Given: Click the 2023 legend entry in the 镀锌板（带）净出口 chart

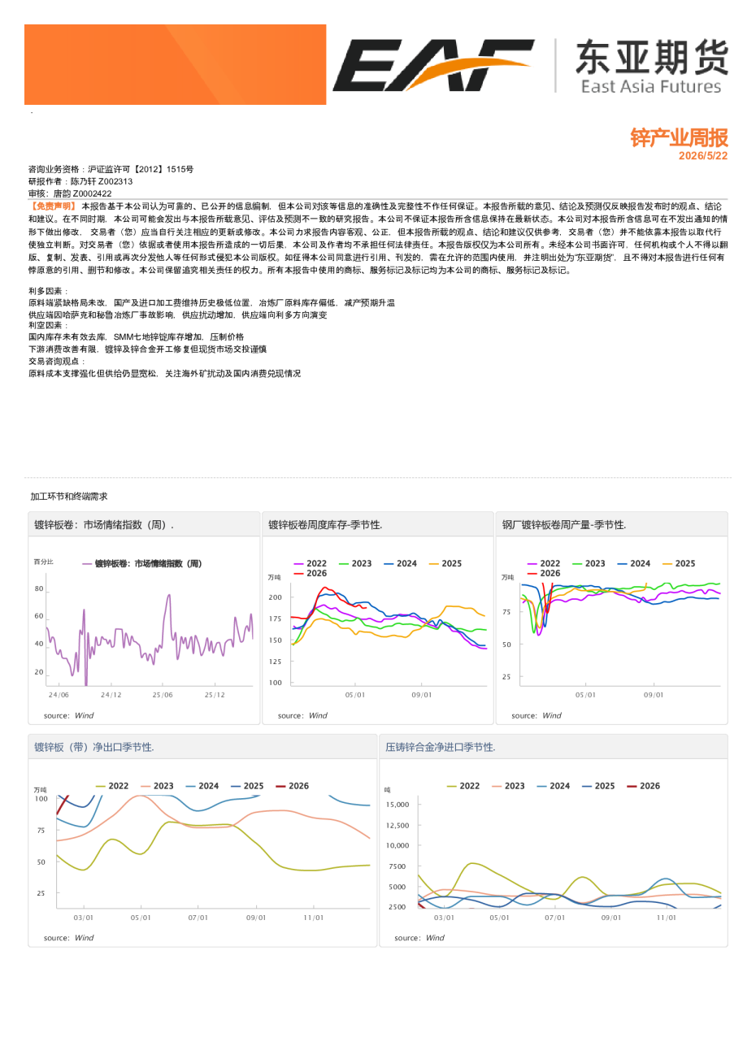Looking at the screenshot, I should tap(157, 786).
